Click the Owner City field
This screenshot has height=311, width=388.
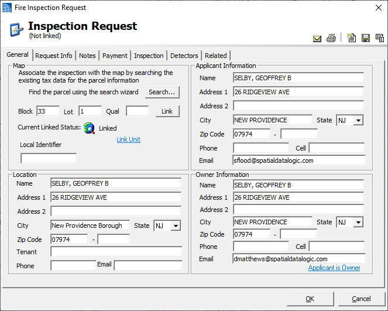273,222
